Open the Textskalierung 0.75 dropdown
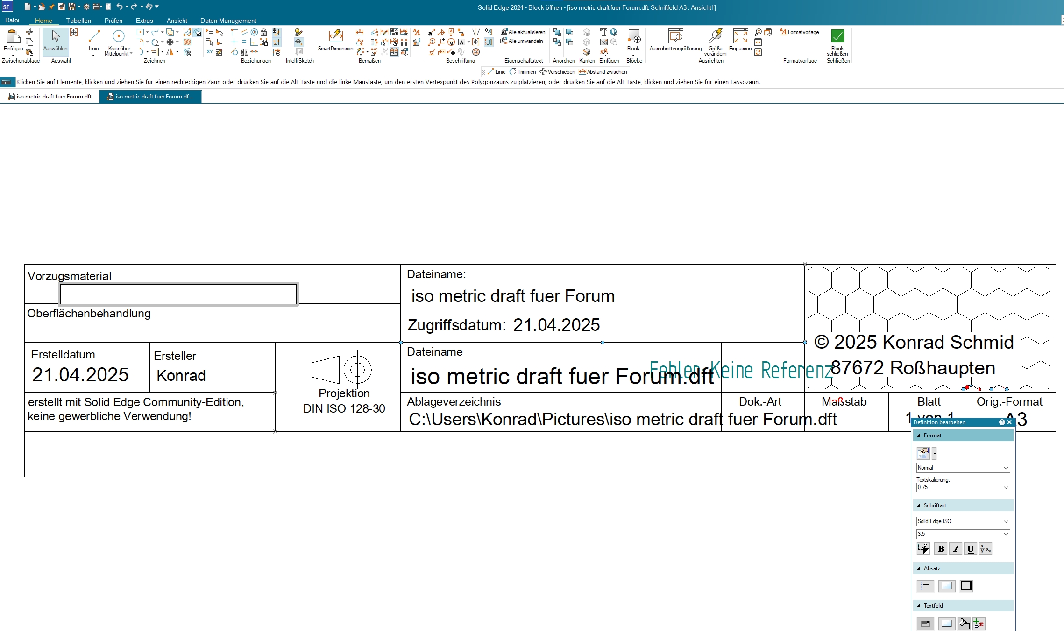Image resolution: width=1064 pixels, height=631 pixels. 963,487
